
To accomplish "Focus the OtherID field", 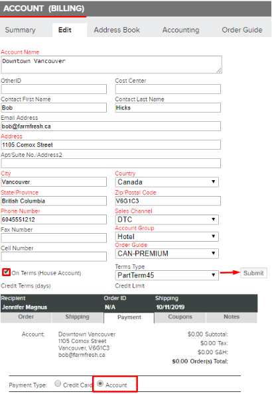I will (54, 89).
